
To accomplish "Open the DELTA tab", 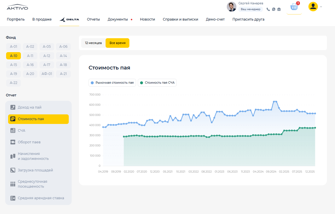I will 69,19.
